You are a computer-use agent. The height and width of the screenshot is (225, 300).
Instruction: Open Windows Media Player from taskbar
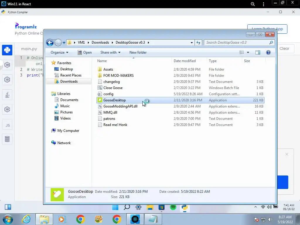(62, 219)
